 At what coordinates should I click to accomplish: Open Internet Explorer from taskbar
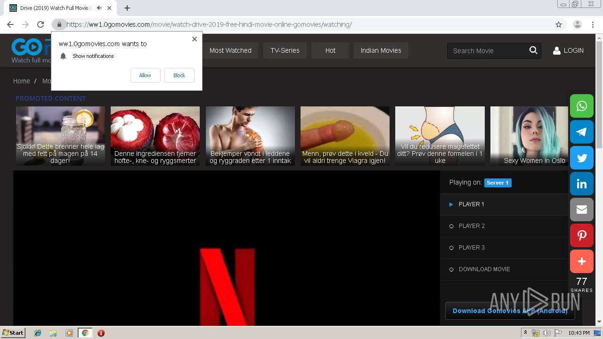[38, 333]
